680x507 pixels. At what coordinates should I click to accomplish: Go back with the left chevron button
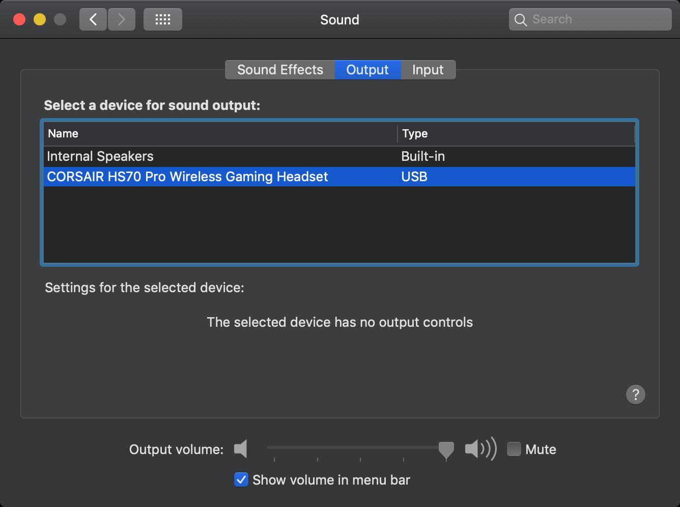93,20
